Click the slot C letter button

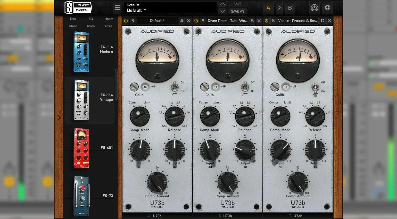coord(322,21)
